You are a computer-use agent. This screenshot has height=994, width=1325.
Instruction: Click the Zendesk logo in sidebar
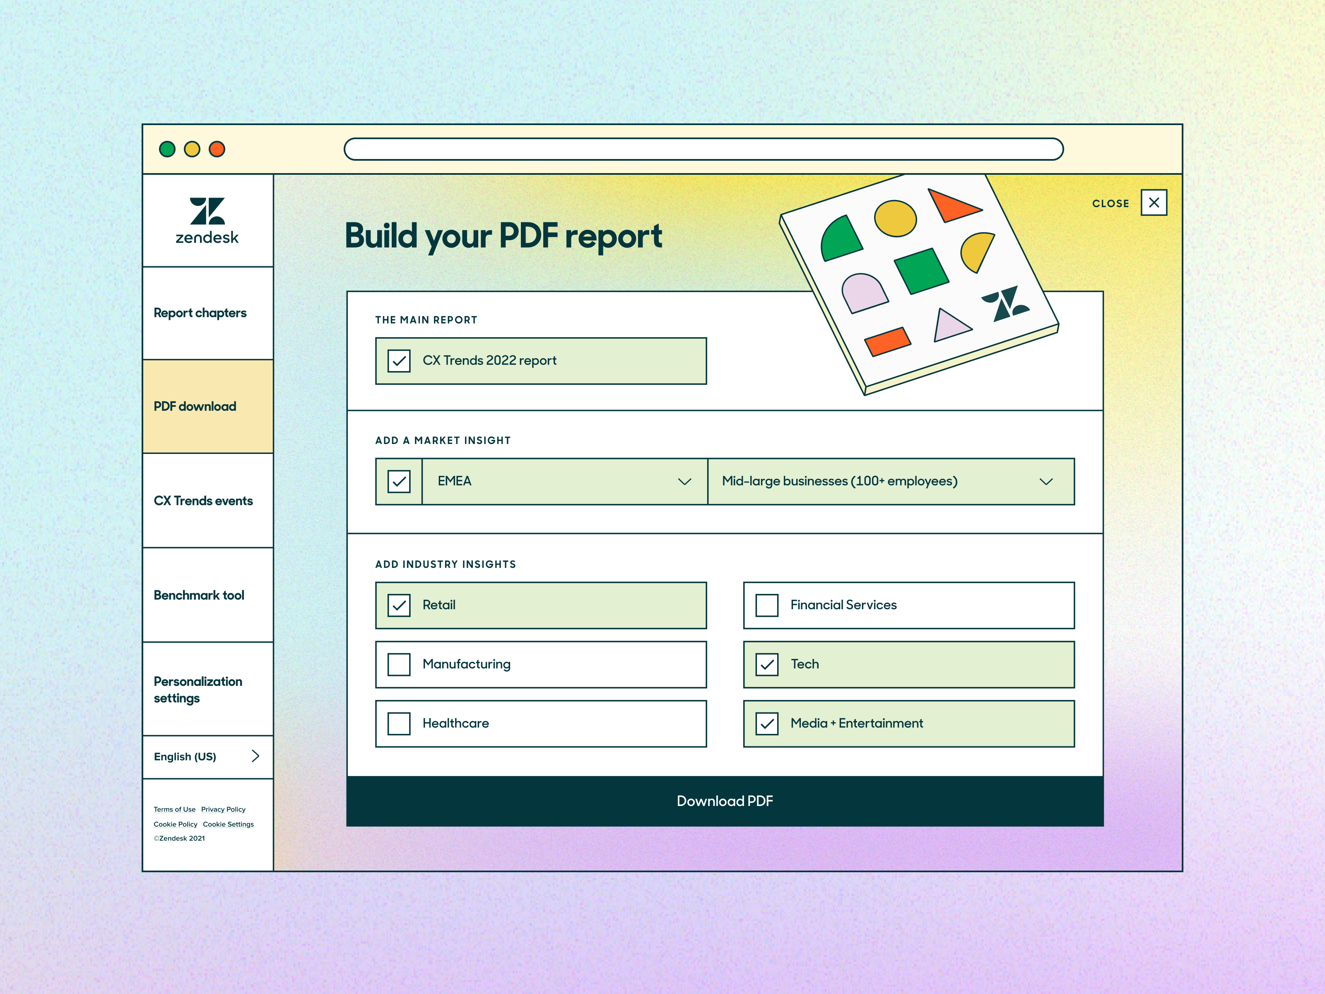(x=207, y=220)
